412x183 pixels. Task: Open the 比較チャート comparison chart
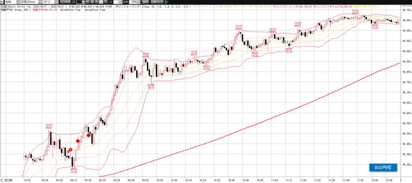coord(157,2)
